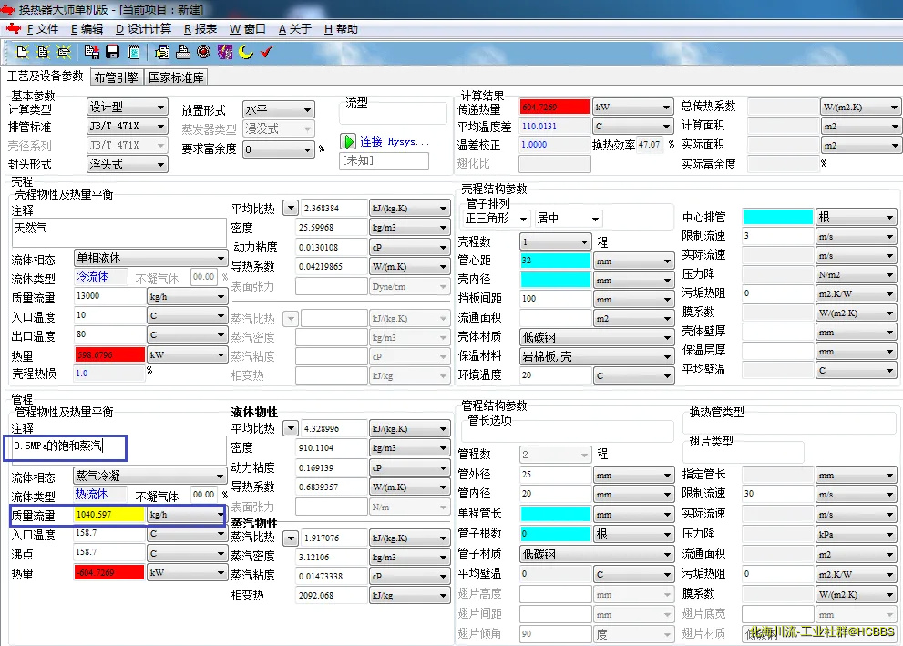Click the green play icon beside 连接 Hysys
Image resolution: width=903 pixels, height=646 pixels.
pos(348,141)
